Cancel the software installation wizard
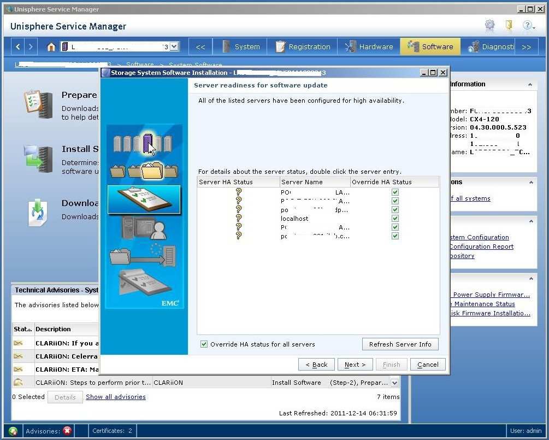Screen dimensions: 549x440 click(x=428, y=365)
